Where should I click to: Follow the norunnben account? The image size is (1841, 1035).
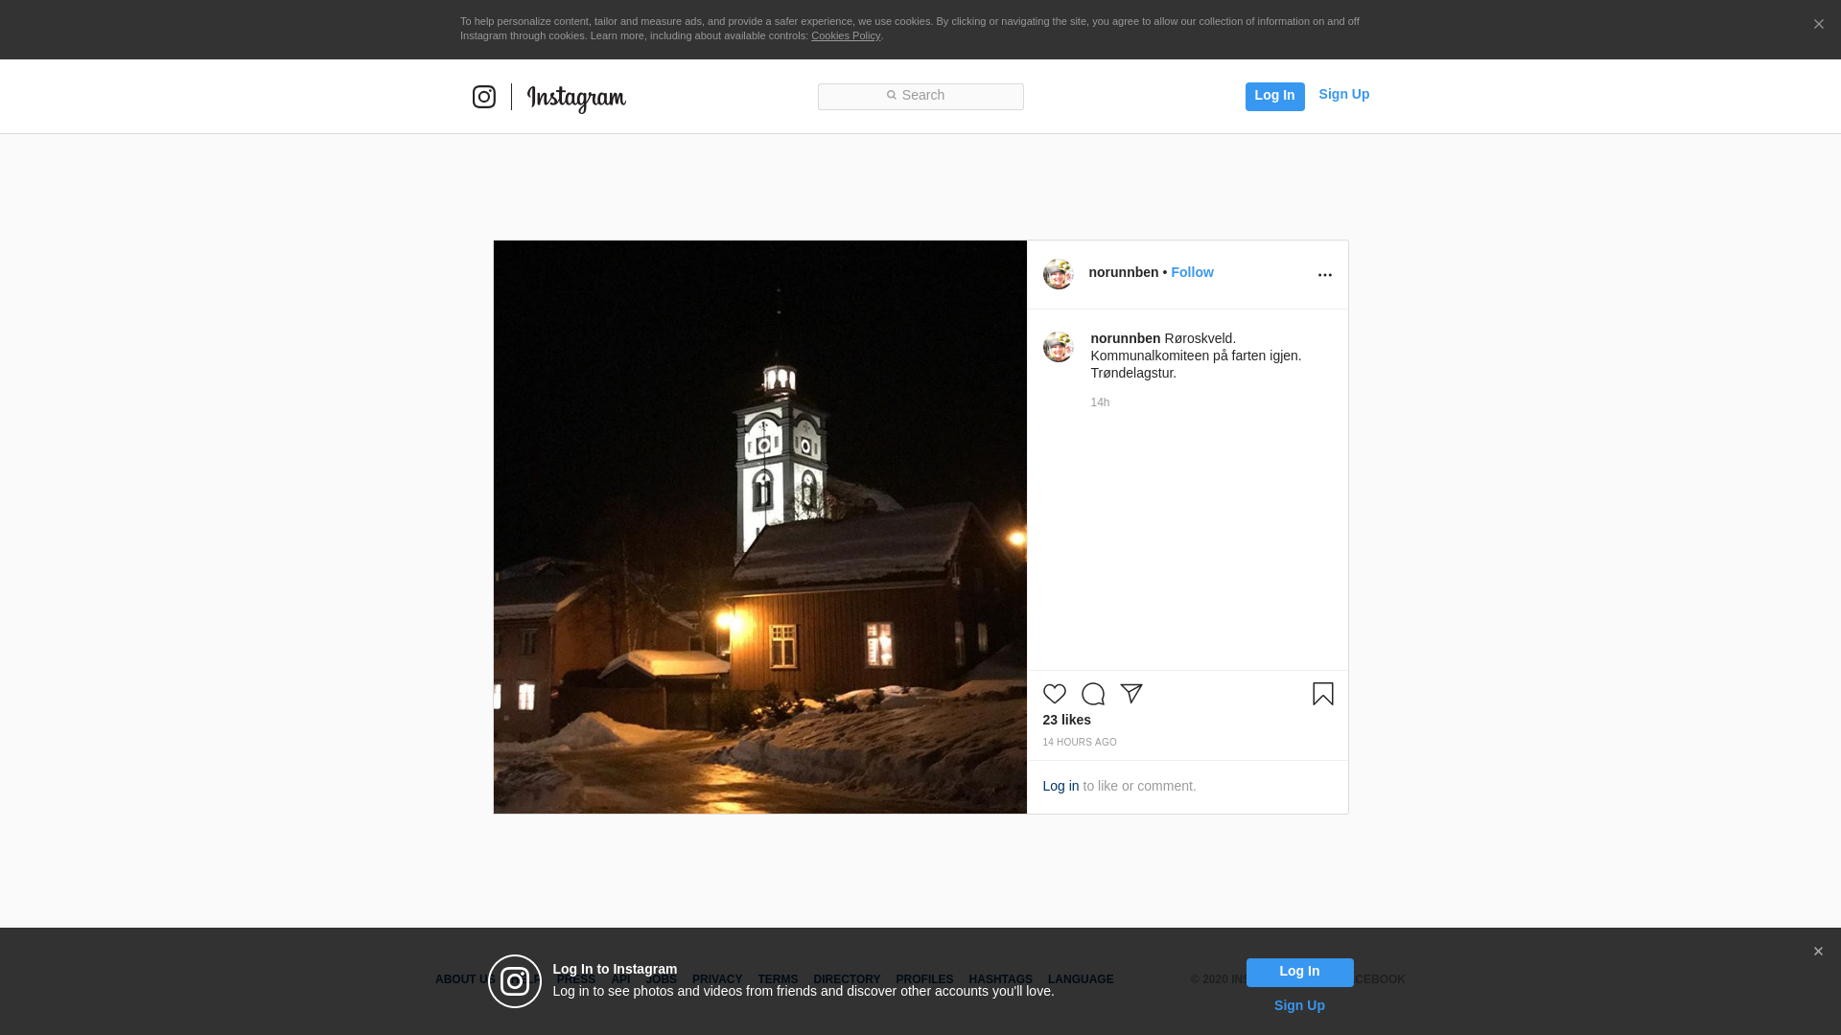coord(1192,272)
